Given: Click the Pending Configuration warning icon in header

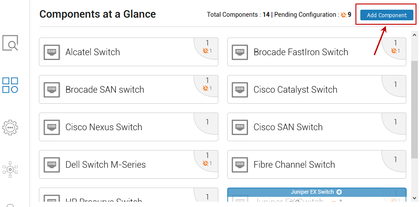Looking at the screenshot, I should (x=344, y=15).
